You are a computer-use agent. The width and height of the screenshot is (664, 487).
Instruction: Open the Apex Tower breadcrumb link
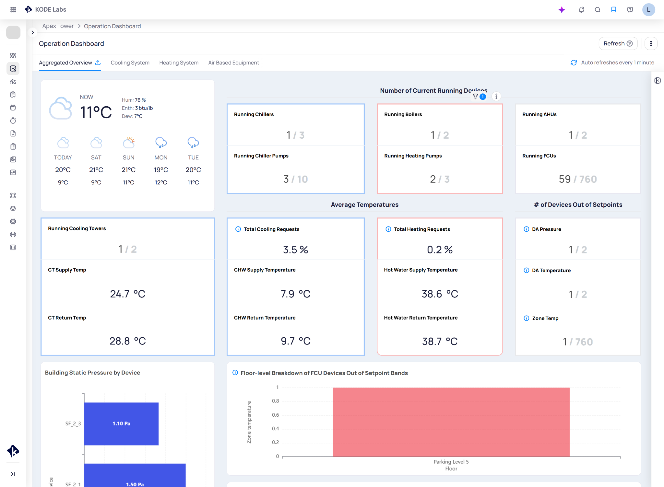[58, 26]
